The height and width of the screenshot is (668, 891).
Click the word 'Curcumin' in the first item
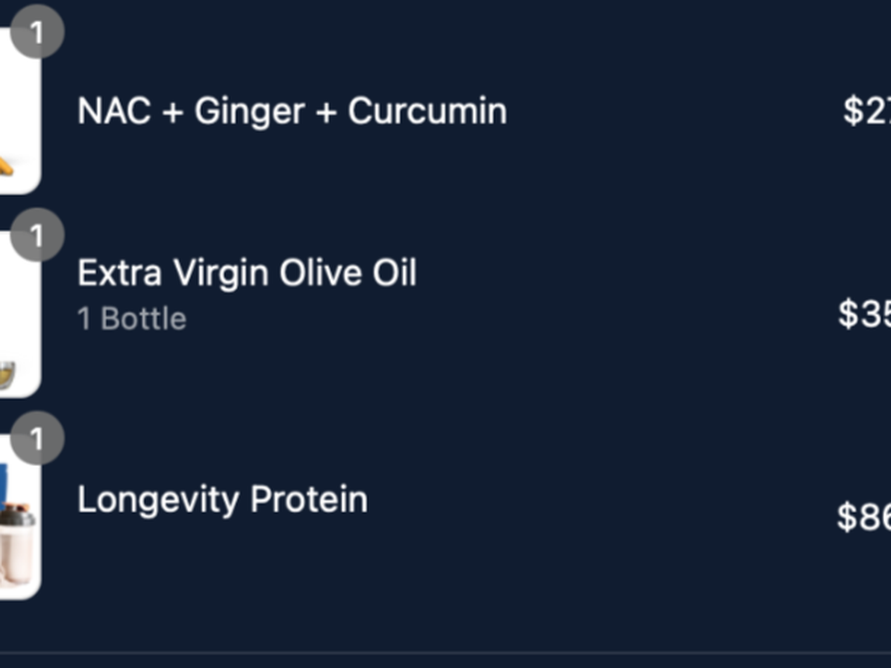427,111
